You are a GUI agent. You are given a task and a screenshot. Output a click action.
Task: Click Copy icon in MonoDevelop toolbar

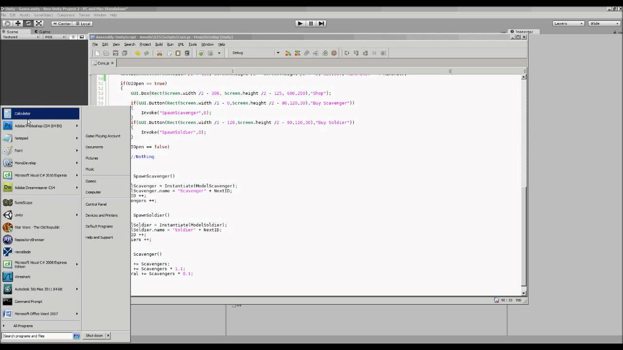coord(169,53)
